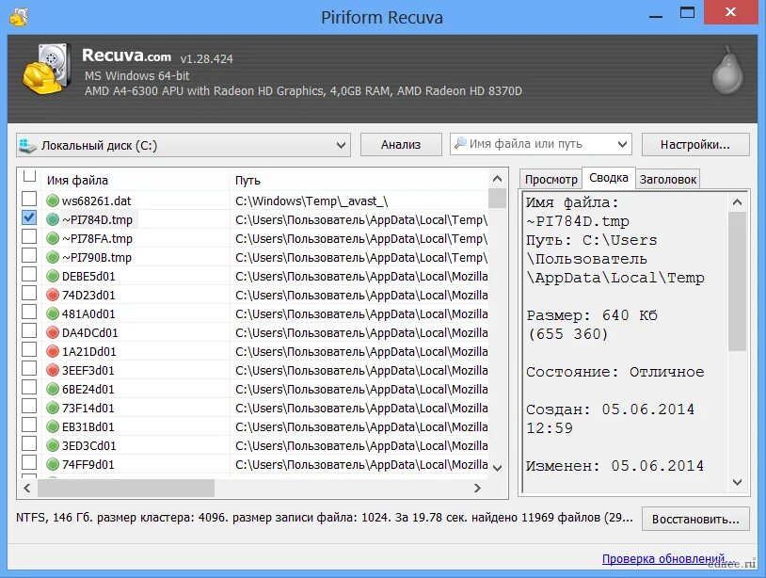Select the ~PI784D.tmp file name
This screenshot has width=766, height=578.
[x=98, y=220]
